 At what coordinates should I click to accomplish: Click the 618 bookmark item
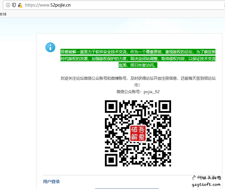pyautogui.click(x=3, y=14)
